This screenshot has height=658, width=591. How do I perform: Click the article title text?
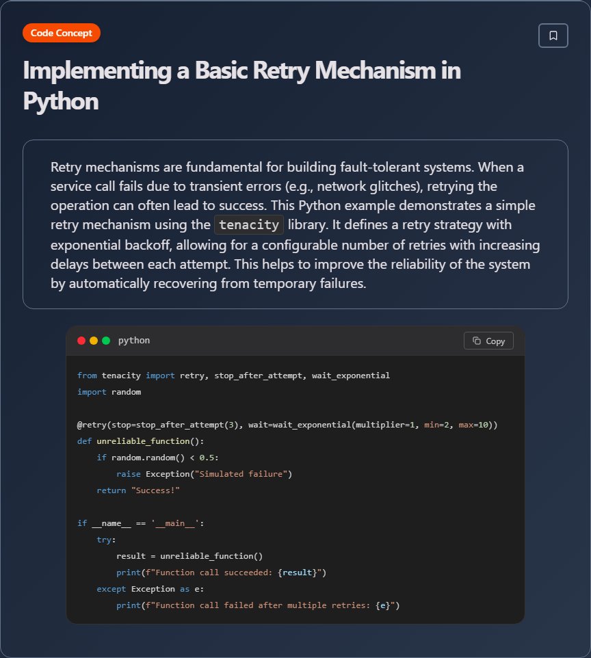[x=241, y=70]
